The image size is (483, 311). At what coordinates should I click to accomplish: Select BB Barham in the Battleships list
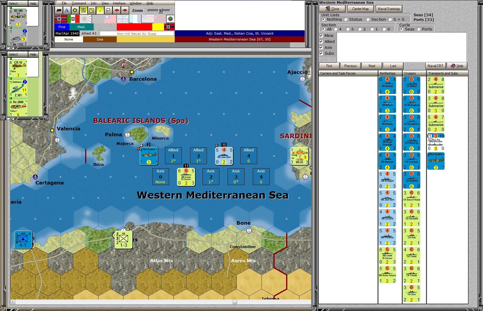(x=387, y=85)
